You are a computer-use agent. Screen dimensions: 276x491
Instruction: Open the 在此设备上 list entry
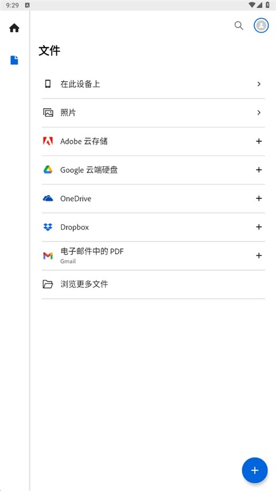pyautogui.click(x=154, y=84)
